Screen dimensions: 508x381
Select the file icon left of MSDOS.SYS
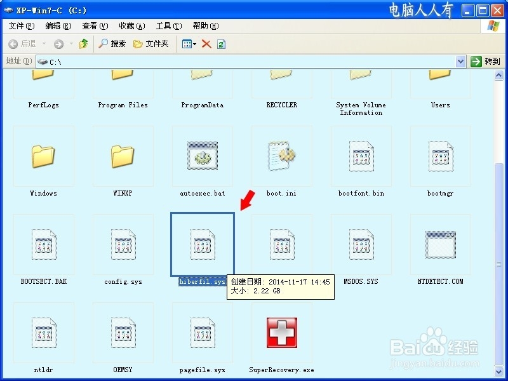[282, 244]
